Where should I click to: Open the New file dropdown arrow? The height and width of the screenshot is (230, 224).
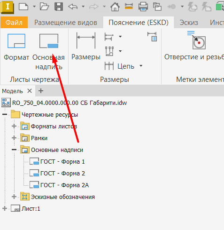[34, 7]
